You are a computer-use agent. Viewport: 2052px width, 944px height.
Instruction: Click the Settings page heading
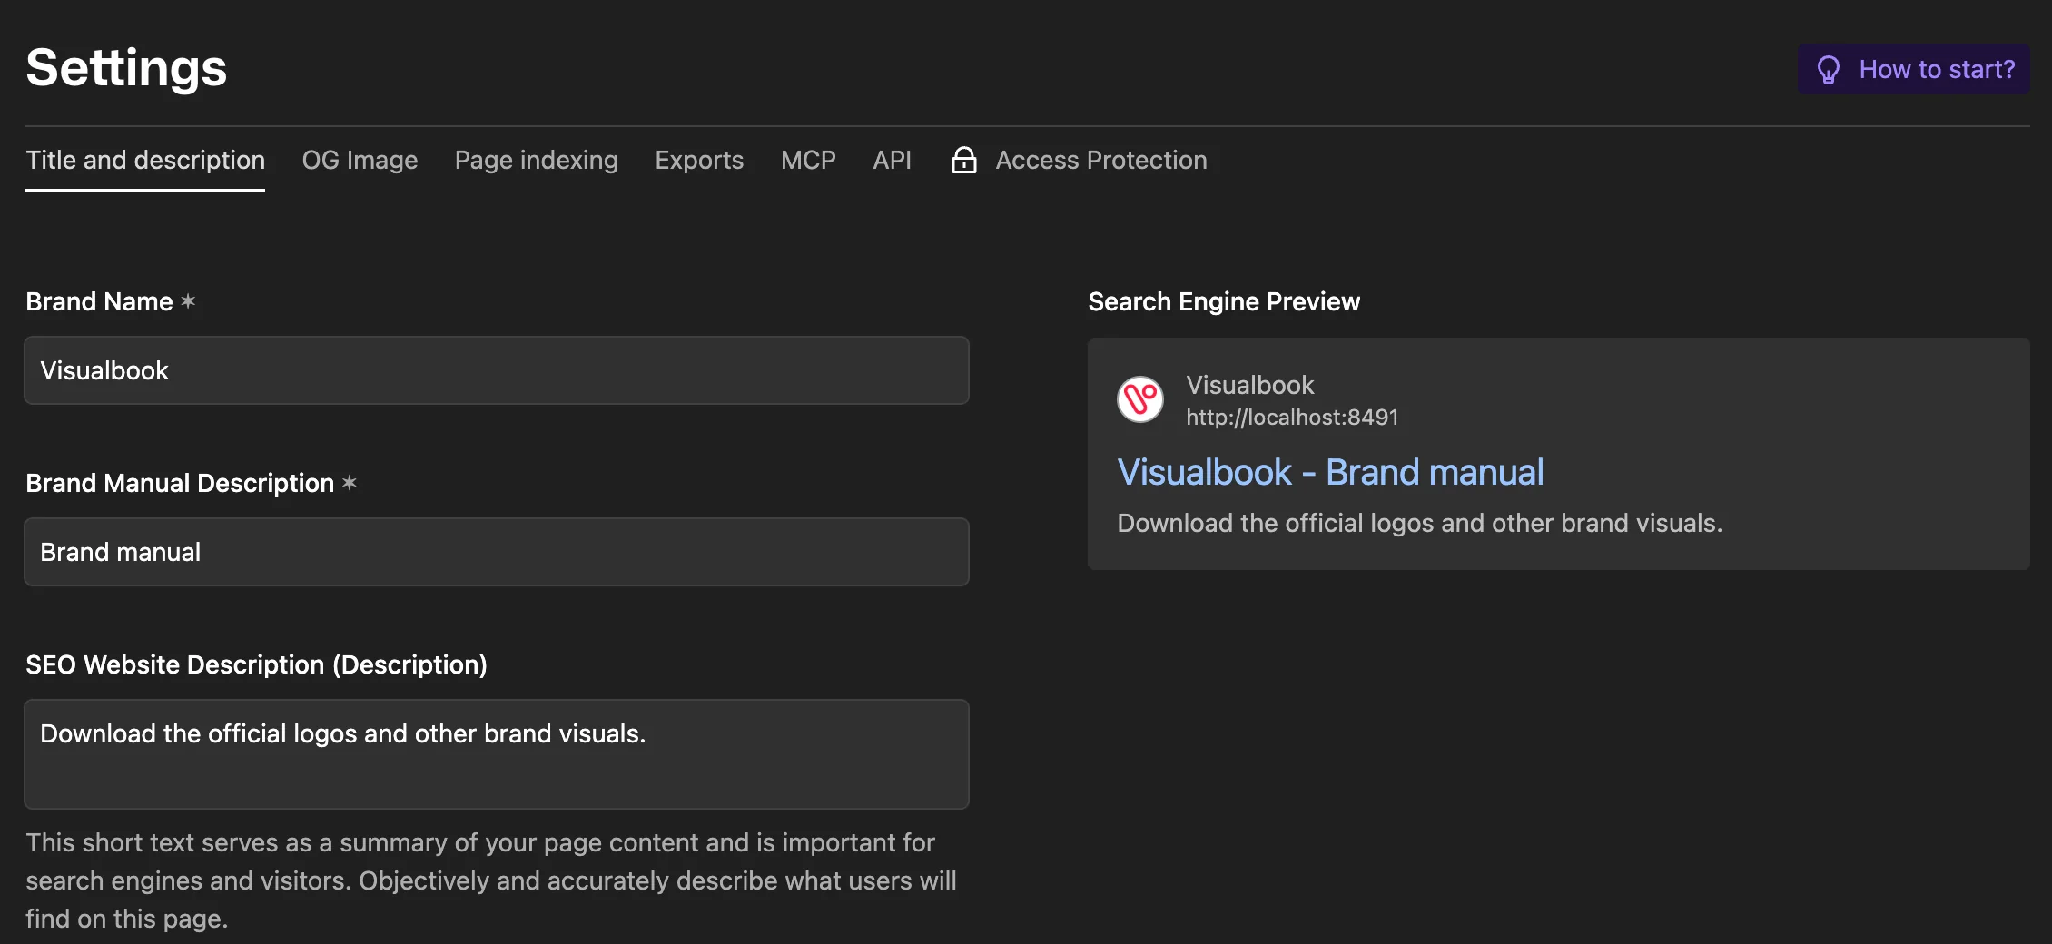126,68
